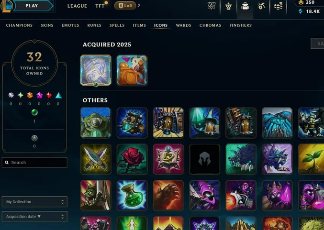
Task: Select the green potion summoner icon
Action: click(x=132, y=195)
